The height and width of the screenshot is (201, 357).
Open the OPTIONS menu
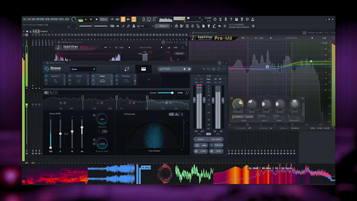pyautogui.click(x=54, y=19)
